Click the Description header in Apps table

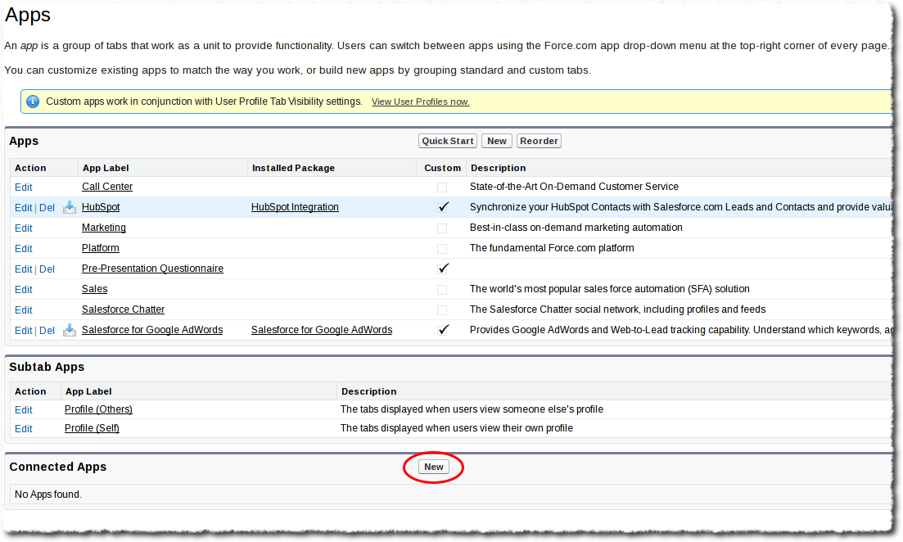(x=498, y=168)
